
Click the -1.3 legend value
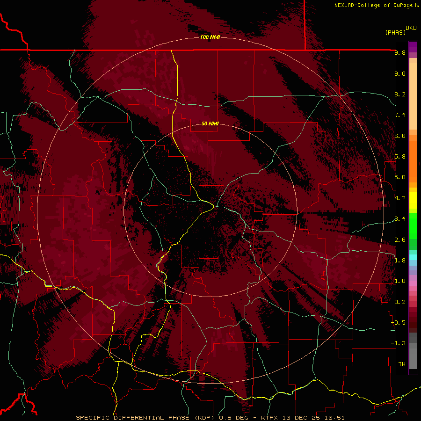click(398, 343)
